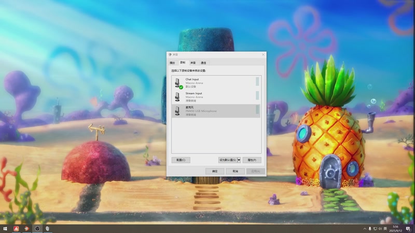Click the PM450 USB Microphone level meter
The height and width of the screenshot is (233, 415).
coord(257,109)
